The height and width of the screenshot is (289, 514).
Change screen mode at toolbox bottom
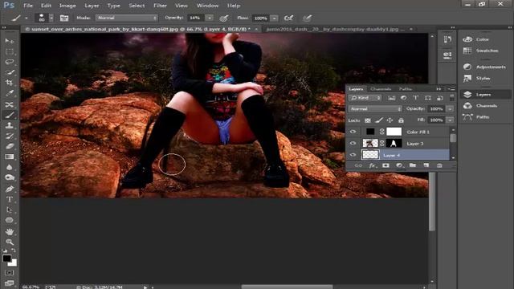pyautogui.click(x=9, y=283)
